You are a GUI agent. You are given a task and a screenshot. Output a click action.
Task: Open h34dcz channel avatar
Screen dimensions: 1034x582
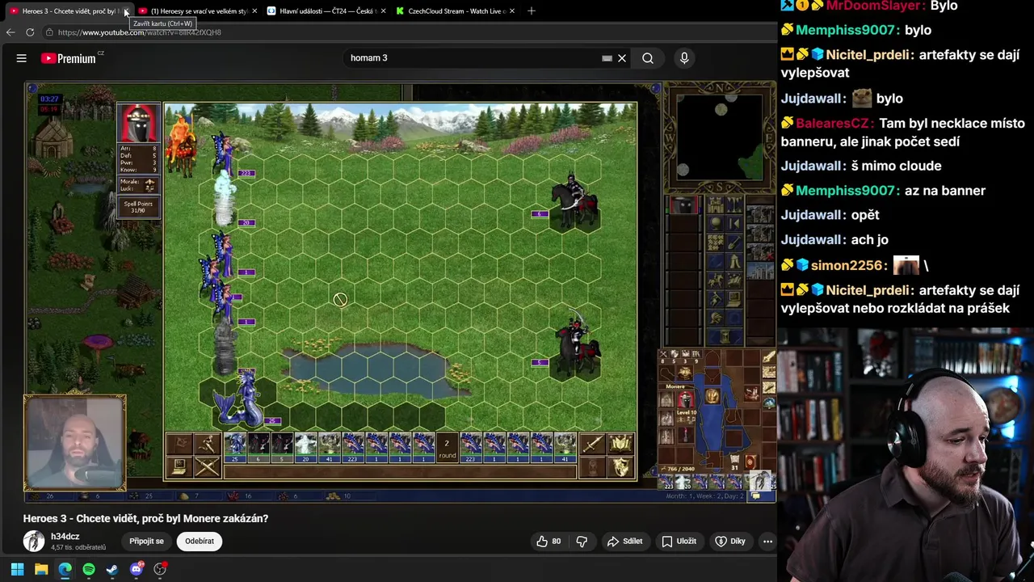pos(34,541)
